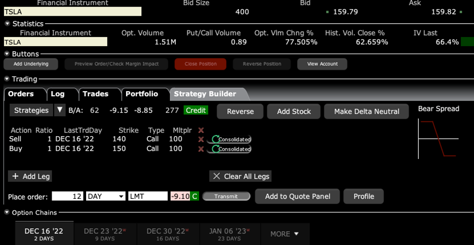
Task: Switch to the Portfolio tab
Action: pos(142,94)
